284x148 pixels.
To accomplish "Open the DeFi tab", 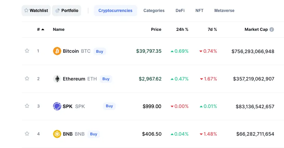I will click(x=180, y=11).
